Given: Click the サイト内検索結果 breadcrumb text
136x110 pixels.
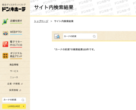Looking at the screenshot, I should 64,21.
